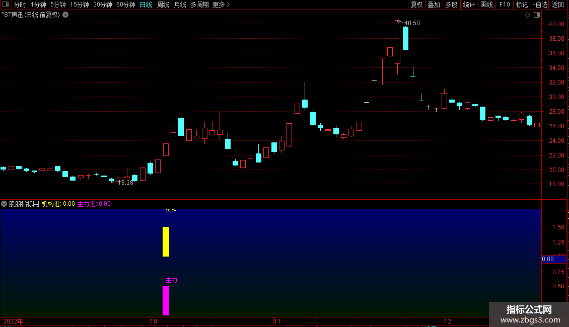
Task: Click the tall cyan candle near 40.50
Action: pos(405,38)
